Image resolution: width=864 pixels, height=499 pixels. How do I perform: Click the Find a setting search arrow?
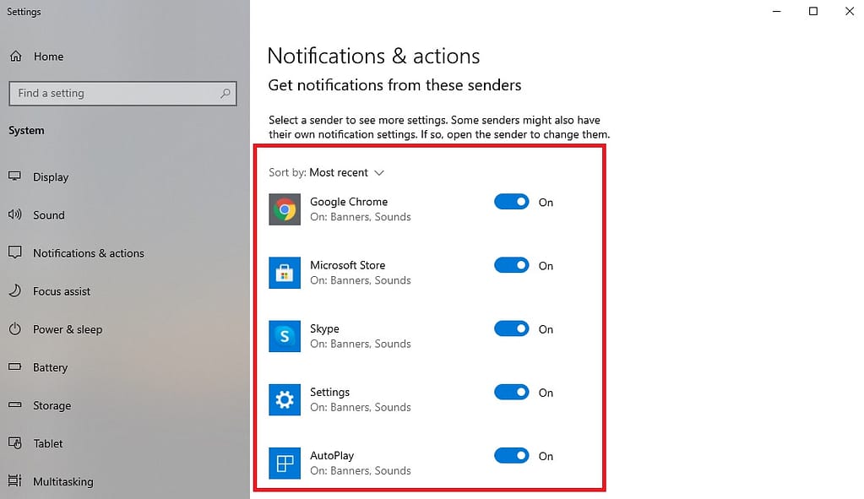tap(224, 93)
